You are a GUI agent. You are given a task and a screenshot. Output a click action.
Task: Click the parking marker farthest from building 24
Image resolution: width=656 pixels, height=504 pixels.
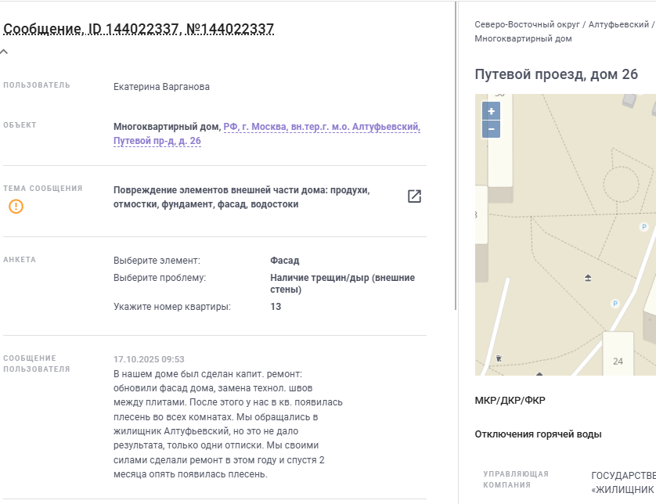coord(643,227)
